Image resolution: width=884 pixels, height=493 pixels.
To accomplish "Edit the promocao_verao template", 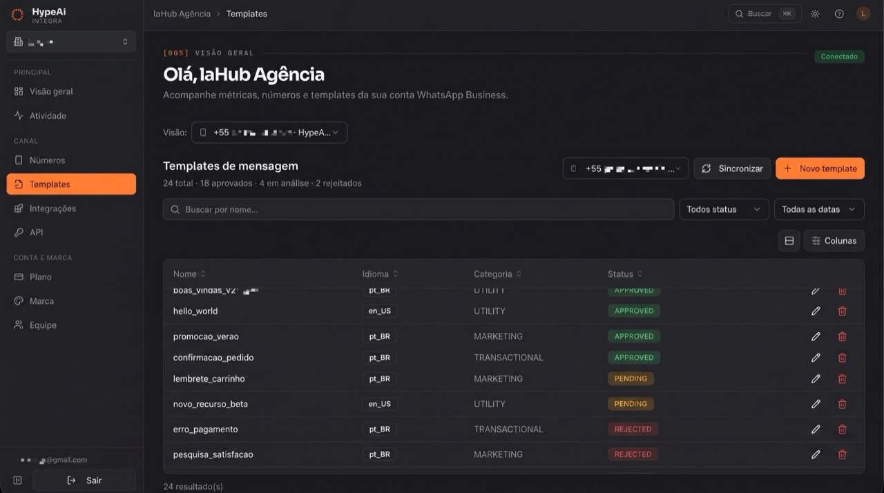I will click(x=816, y=336).
